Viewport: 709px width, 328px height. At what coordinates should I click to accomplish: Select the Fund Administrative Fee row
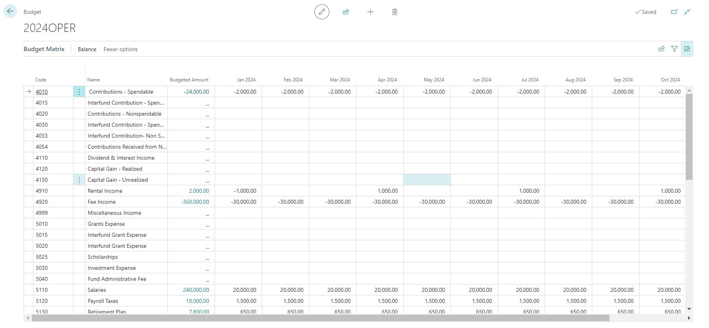pyautogui.click(x=117, y=279)
